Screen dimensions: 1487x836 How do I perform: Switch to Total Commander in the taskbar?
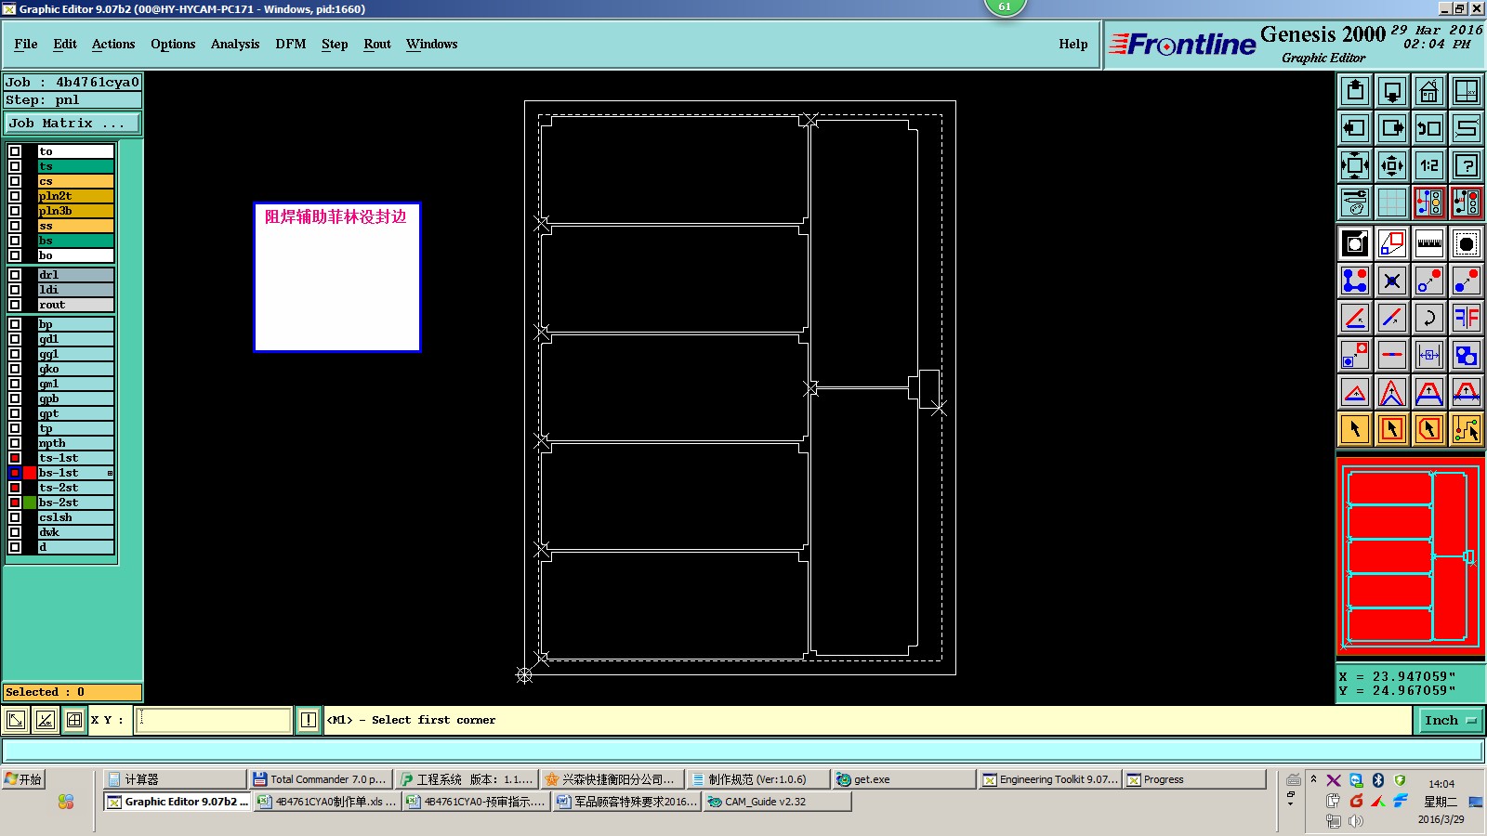click(x=321, y=779)
